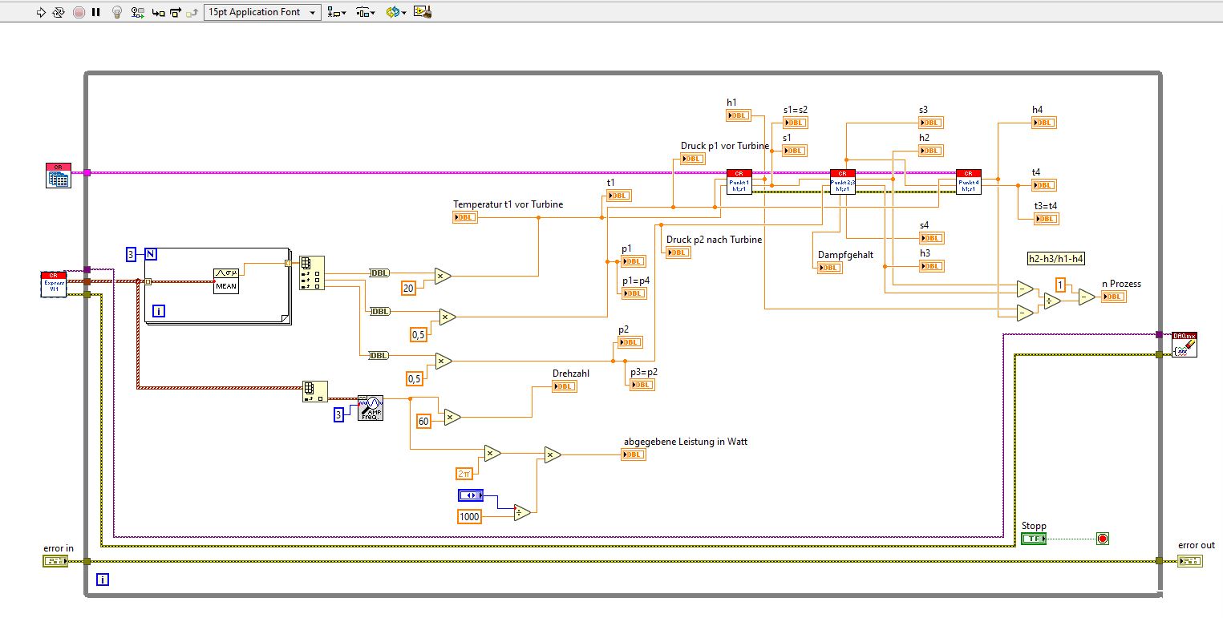Click the Run arrow in the toolbar
This screenshot has width=1223, height=618.
[x=42, y=12]
